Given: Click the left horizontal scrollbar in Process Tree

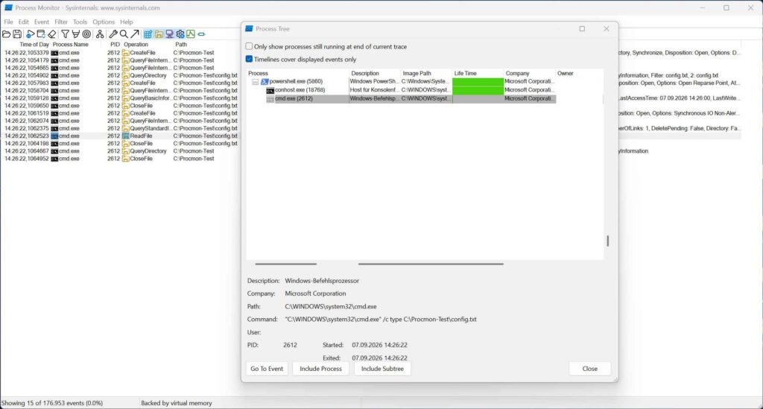Looking at the screenshot, I should click(x=285, y=264).
